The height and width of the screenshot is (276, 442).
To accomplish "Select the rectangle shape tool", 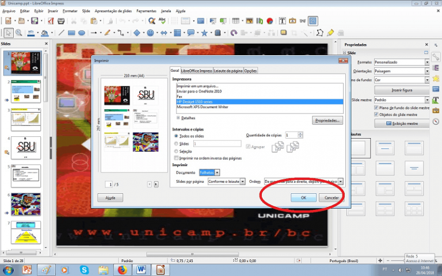I will [71, 33].
